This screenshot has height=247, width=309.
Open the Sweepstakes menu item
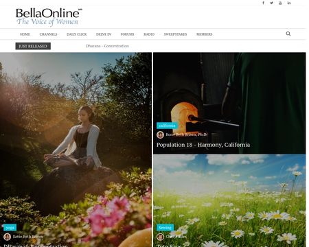coord(175,34)
